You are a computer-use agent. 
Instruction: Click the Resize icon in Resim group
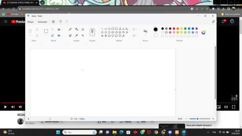click(52, 36)
